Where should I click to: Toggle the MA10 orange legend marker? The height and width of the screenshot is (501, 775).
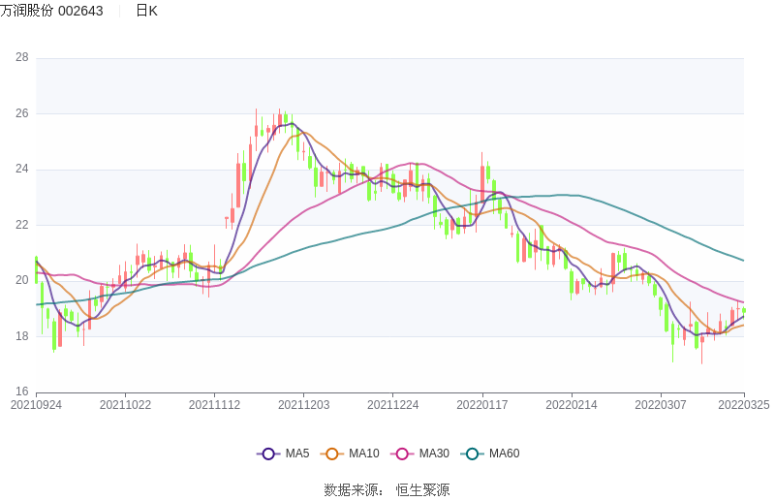pos(332,454)
